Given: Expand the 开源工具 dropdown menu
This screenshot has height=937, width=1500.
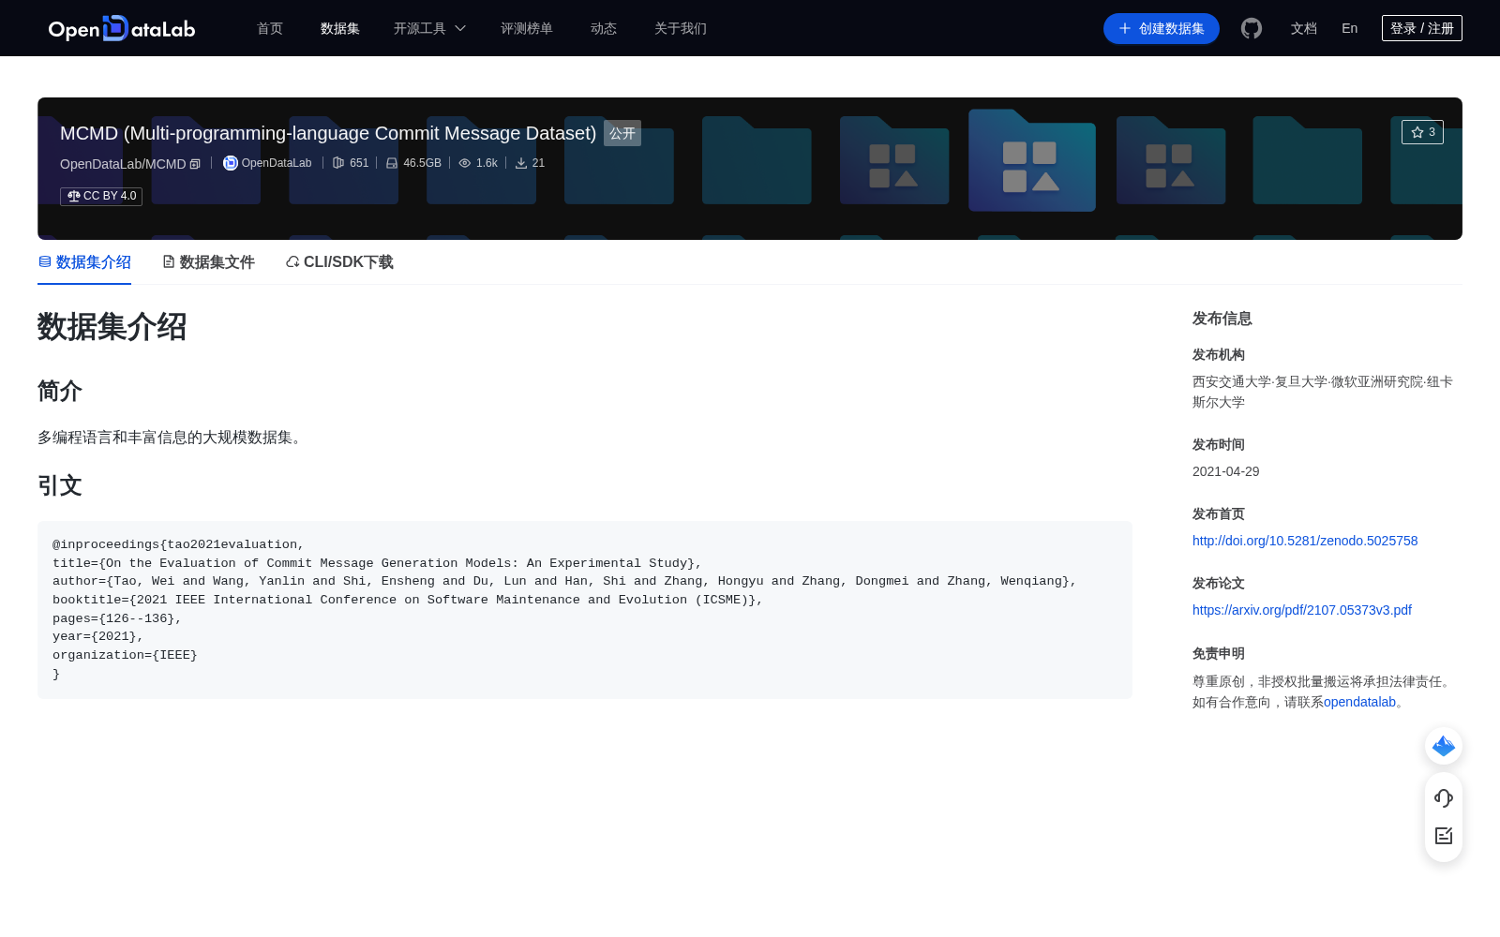Looking at the screenshot, I should [429, 28].
